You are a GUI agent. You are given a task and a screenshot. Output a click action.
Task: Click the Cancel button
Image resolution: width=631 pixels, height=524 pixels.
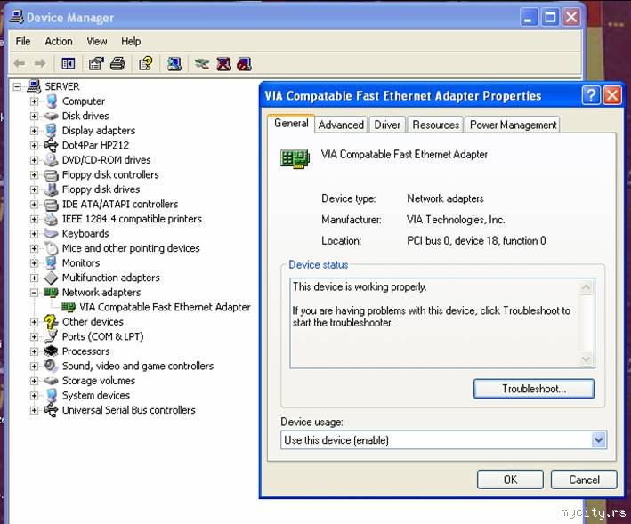584,480
